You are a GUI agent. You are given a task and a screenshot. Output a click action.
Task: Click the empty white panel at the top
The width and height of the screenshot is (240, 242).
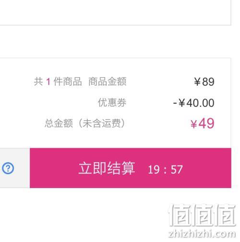coord(115,13)
